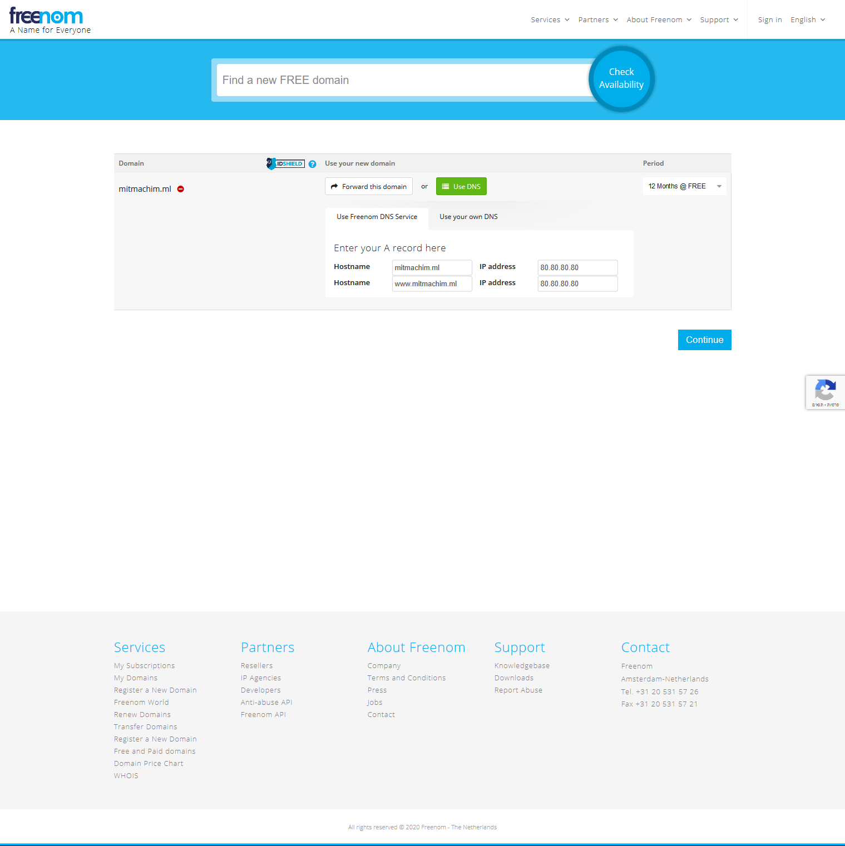Image resolution: width=845 pixels, height=846 pixels.
Task: Open IP Agencies footer link
Action: pyautogui.click(x=261, y=678)
